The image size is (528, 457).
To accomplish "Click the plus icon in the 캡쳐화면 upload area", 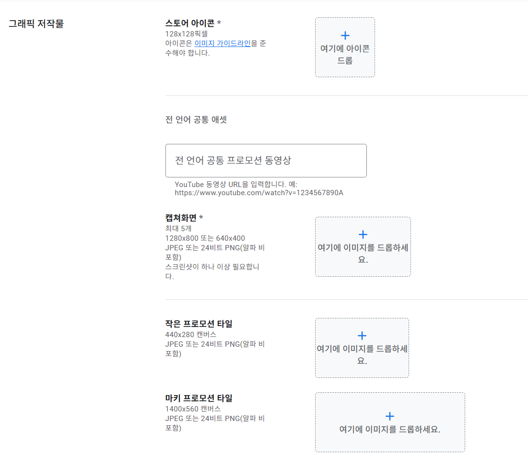I will 363,234.
